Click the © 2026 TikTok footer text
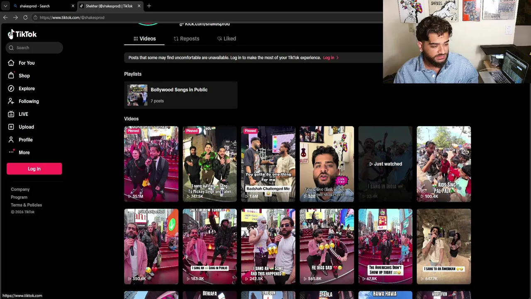 tap(22, 212)
